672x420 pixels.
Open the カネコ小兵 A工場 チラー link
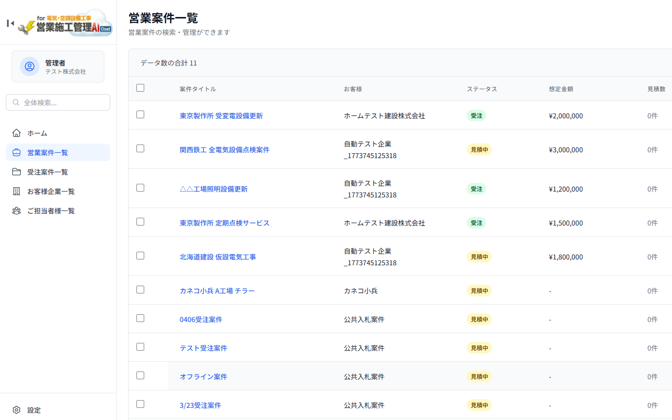pos(217,291)
